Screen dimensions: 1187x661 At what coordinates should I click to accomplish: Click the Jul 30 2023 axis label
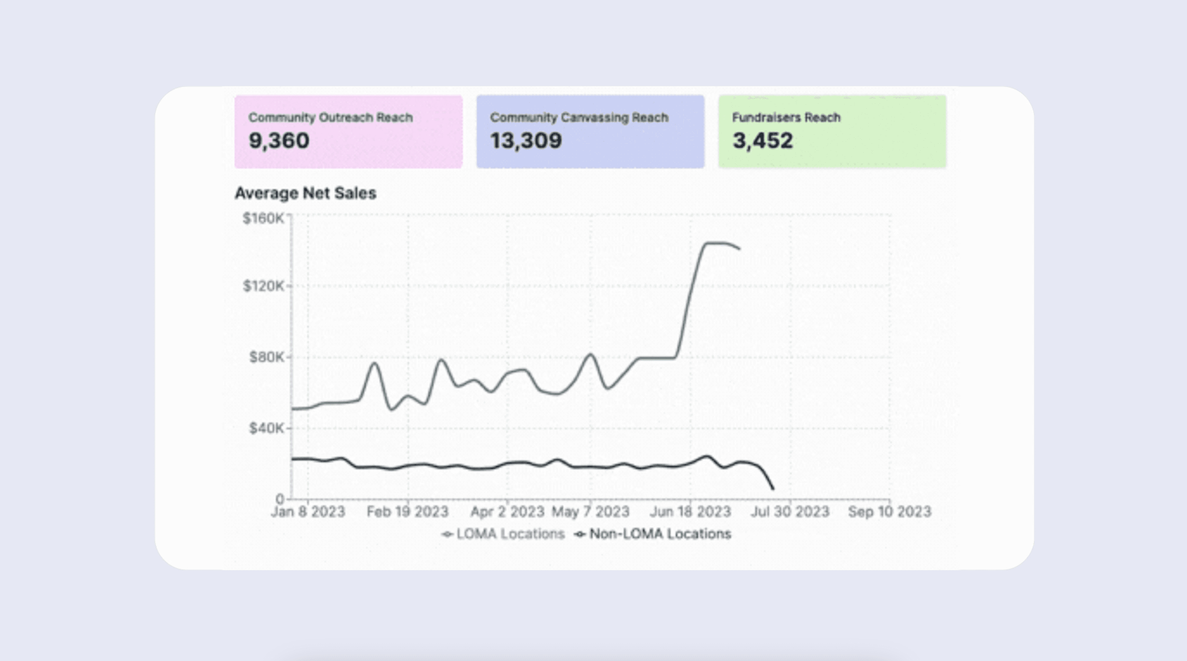point(790,512)
